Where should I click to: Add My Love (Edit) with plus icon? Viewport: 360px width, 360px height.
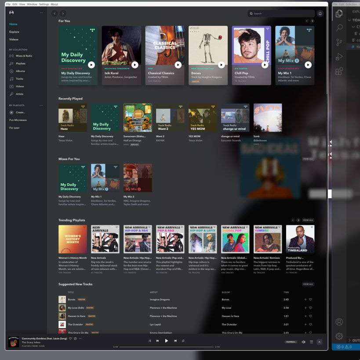click(x=305, y=308)
